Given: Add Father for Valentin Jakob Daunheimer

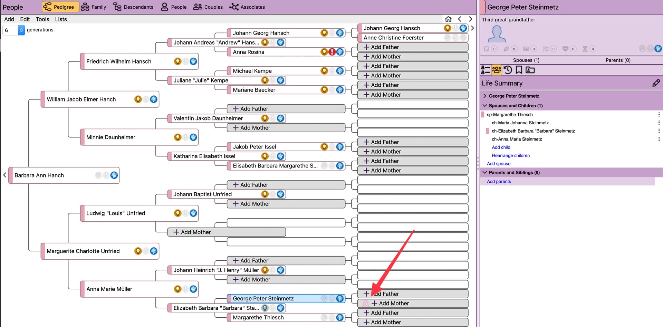Looking at the screenshot, I should pos(286,109).
